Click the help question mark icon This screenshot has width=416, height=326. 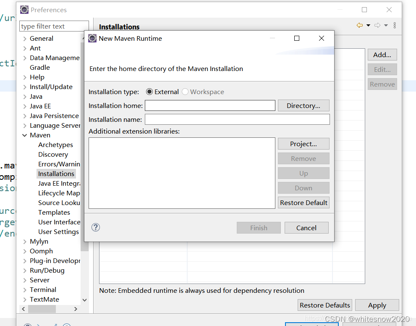[95, 227]
